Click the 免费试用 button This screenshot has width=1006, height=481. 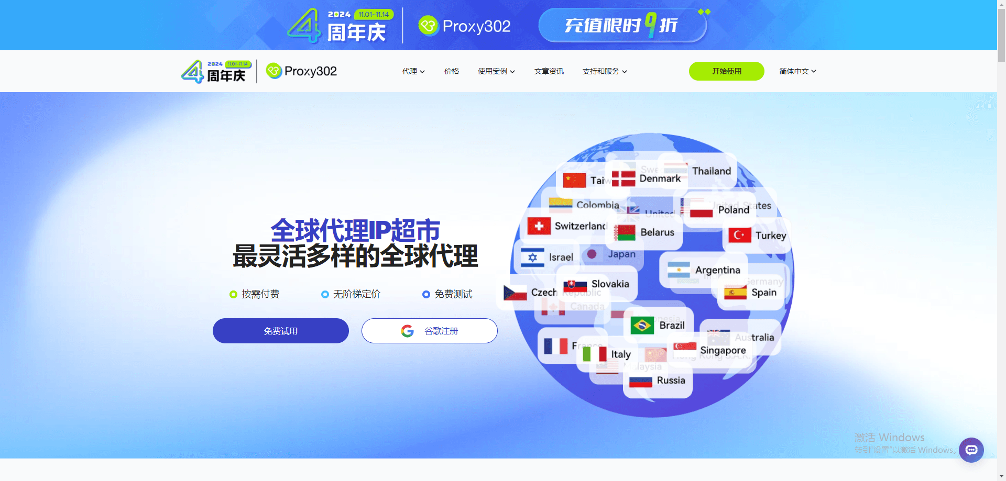(281, 331)
